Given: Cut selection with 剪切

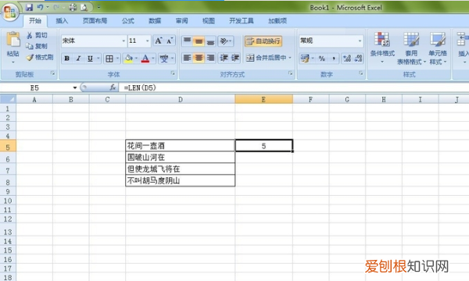Looking at the screenshot, I should pos(37,35).
